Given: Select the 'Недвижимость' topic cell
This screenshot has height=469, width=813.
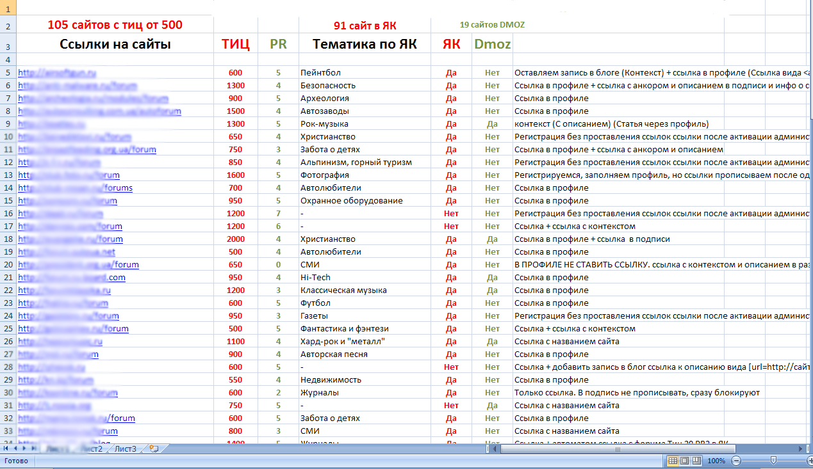Looking at the screenshot, I should [x=365, y=379].
